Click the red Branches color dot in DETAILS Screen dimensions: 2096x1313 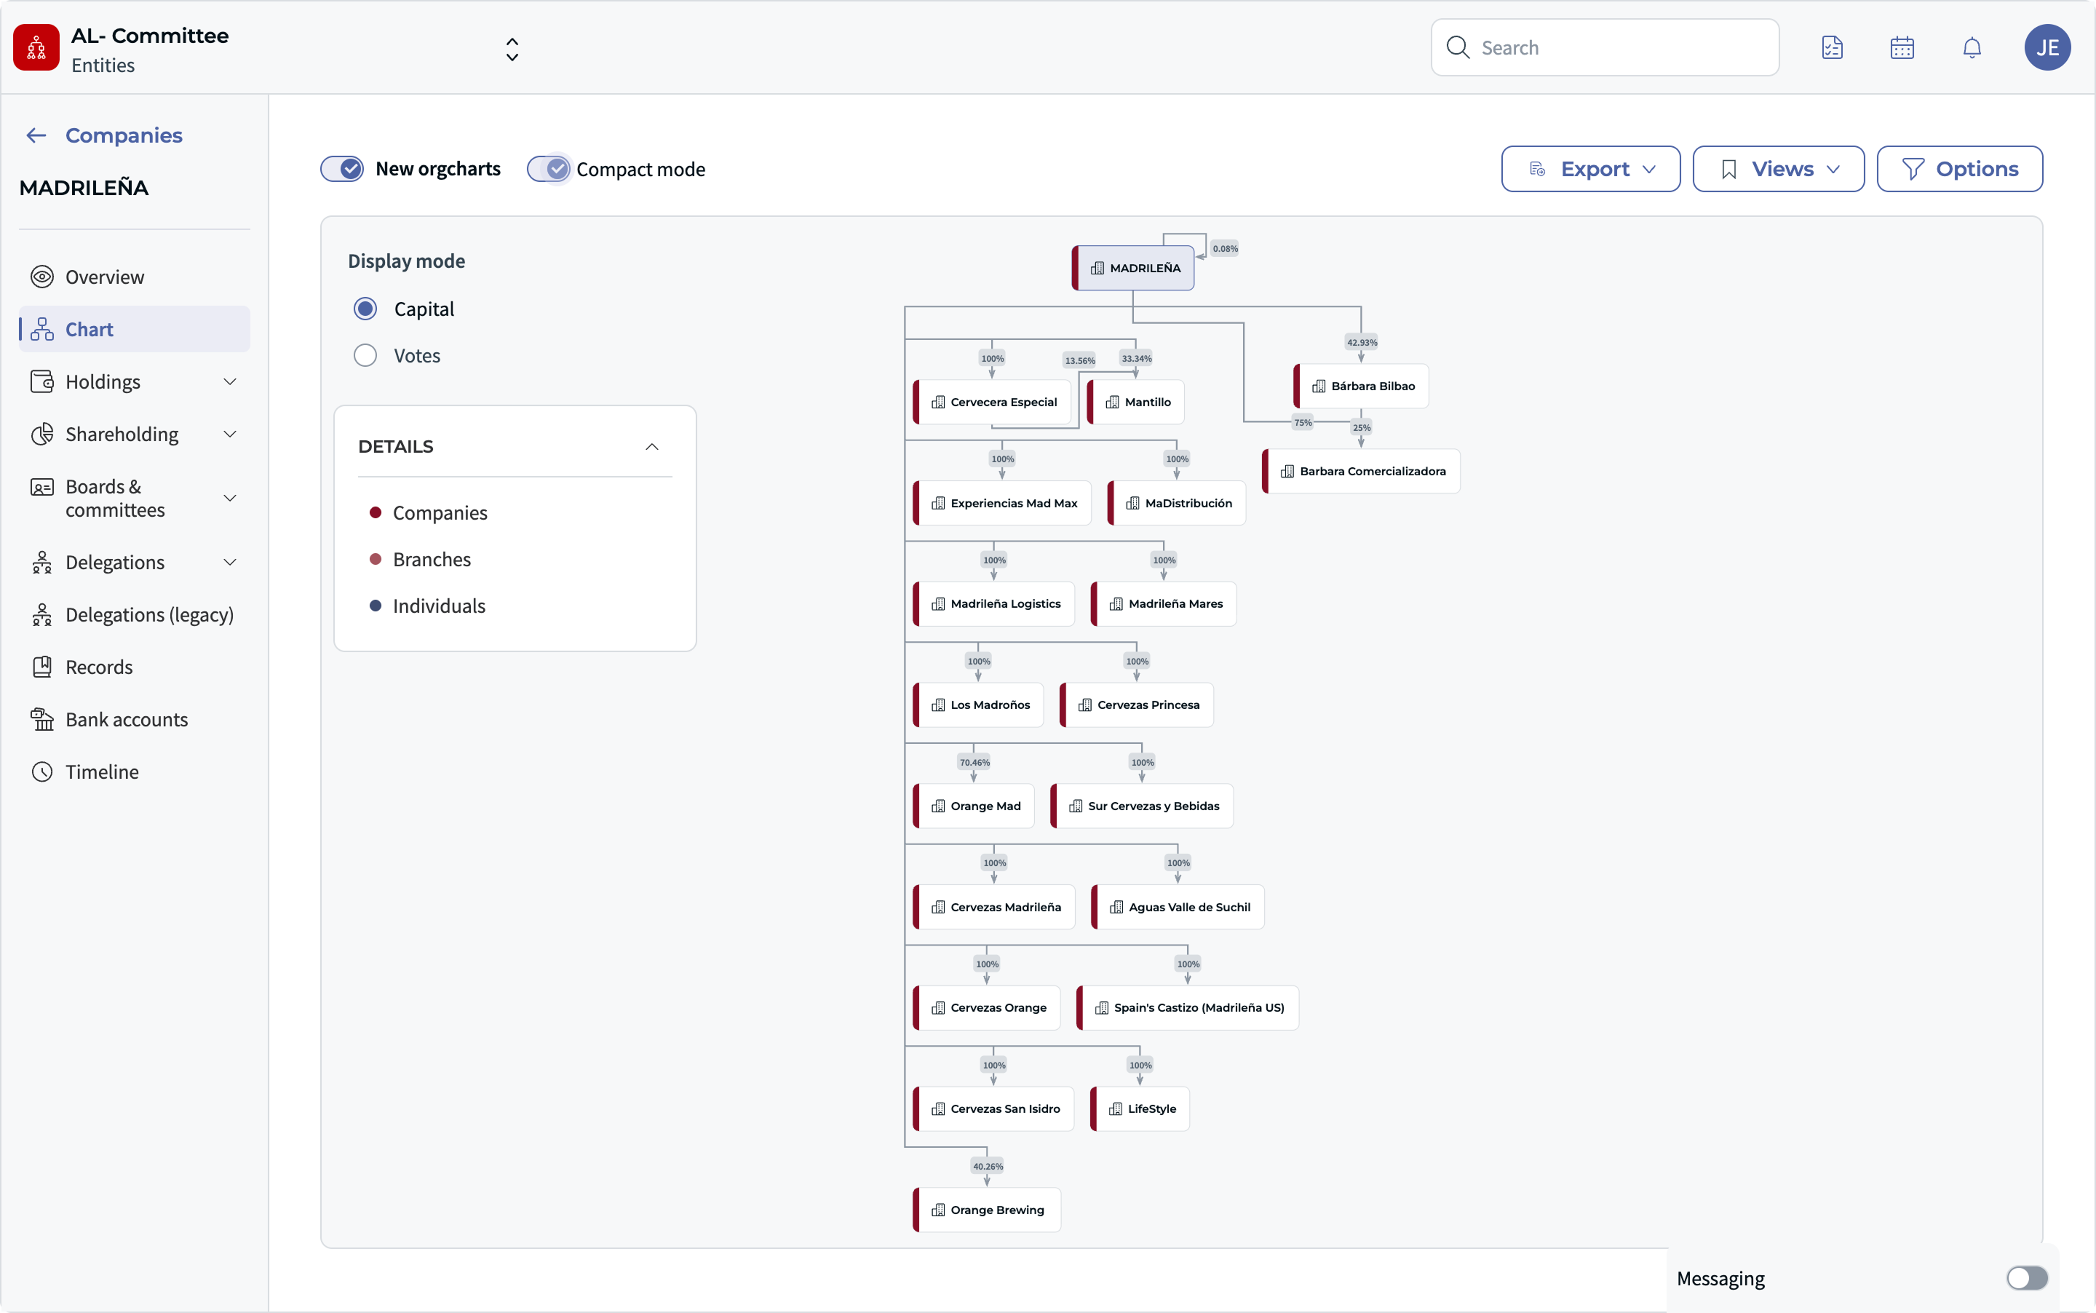click(x=377, y=559)
